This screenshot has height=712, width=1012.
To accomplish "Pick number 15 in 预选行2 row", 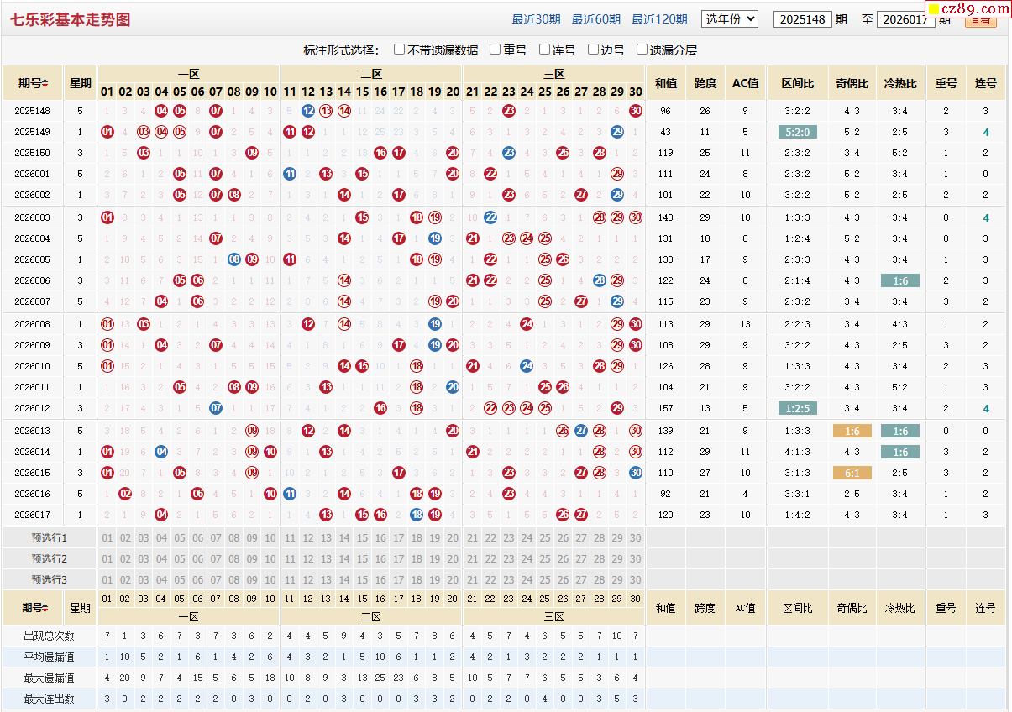I will point(362,558).
